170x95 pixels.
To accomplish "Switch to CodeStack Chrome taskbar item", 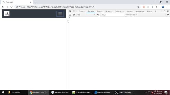I will tap(39, 92).
